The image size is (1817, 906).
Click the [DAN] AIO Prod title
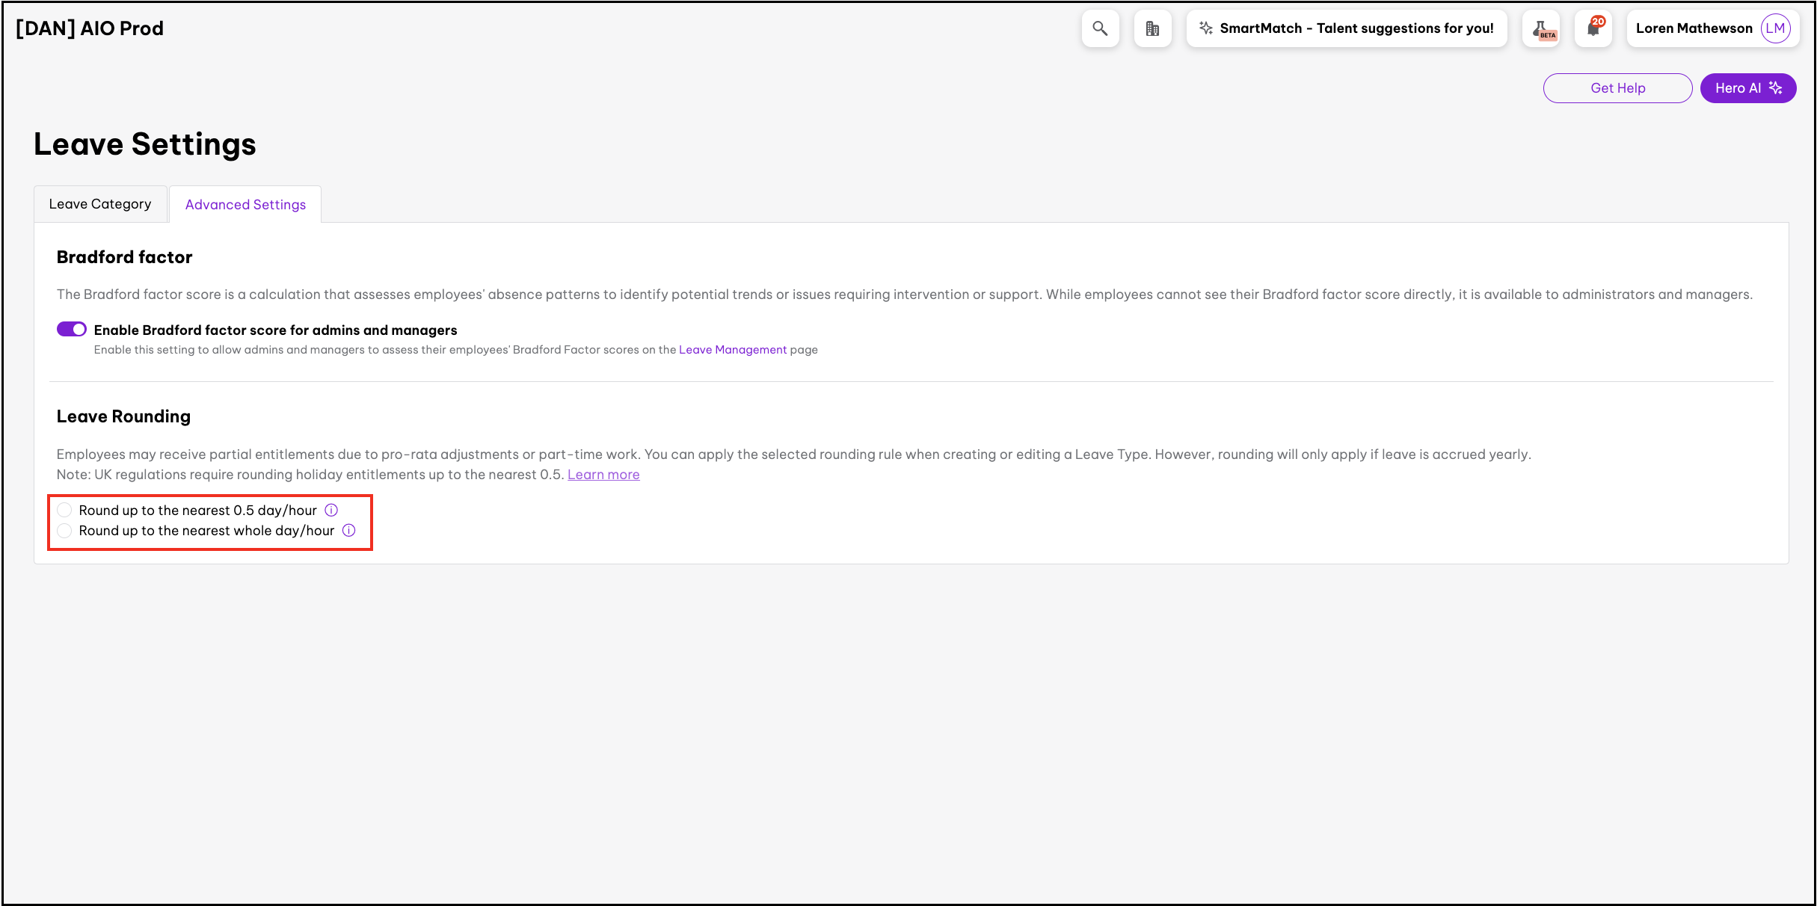point(90,28)
